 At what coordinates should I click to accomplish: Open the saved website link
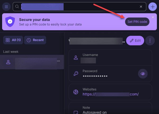click(111, 94)
